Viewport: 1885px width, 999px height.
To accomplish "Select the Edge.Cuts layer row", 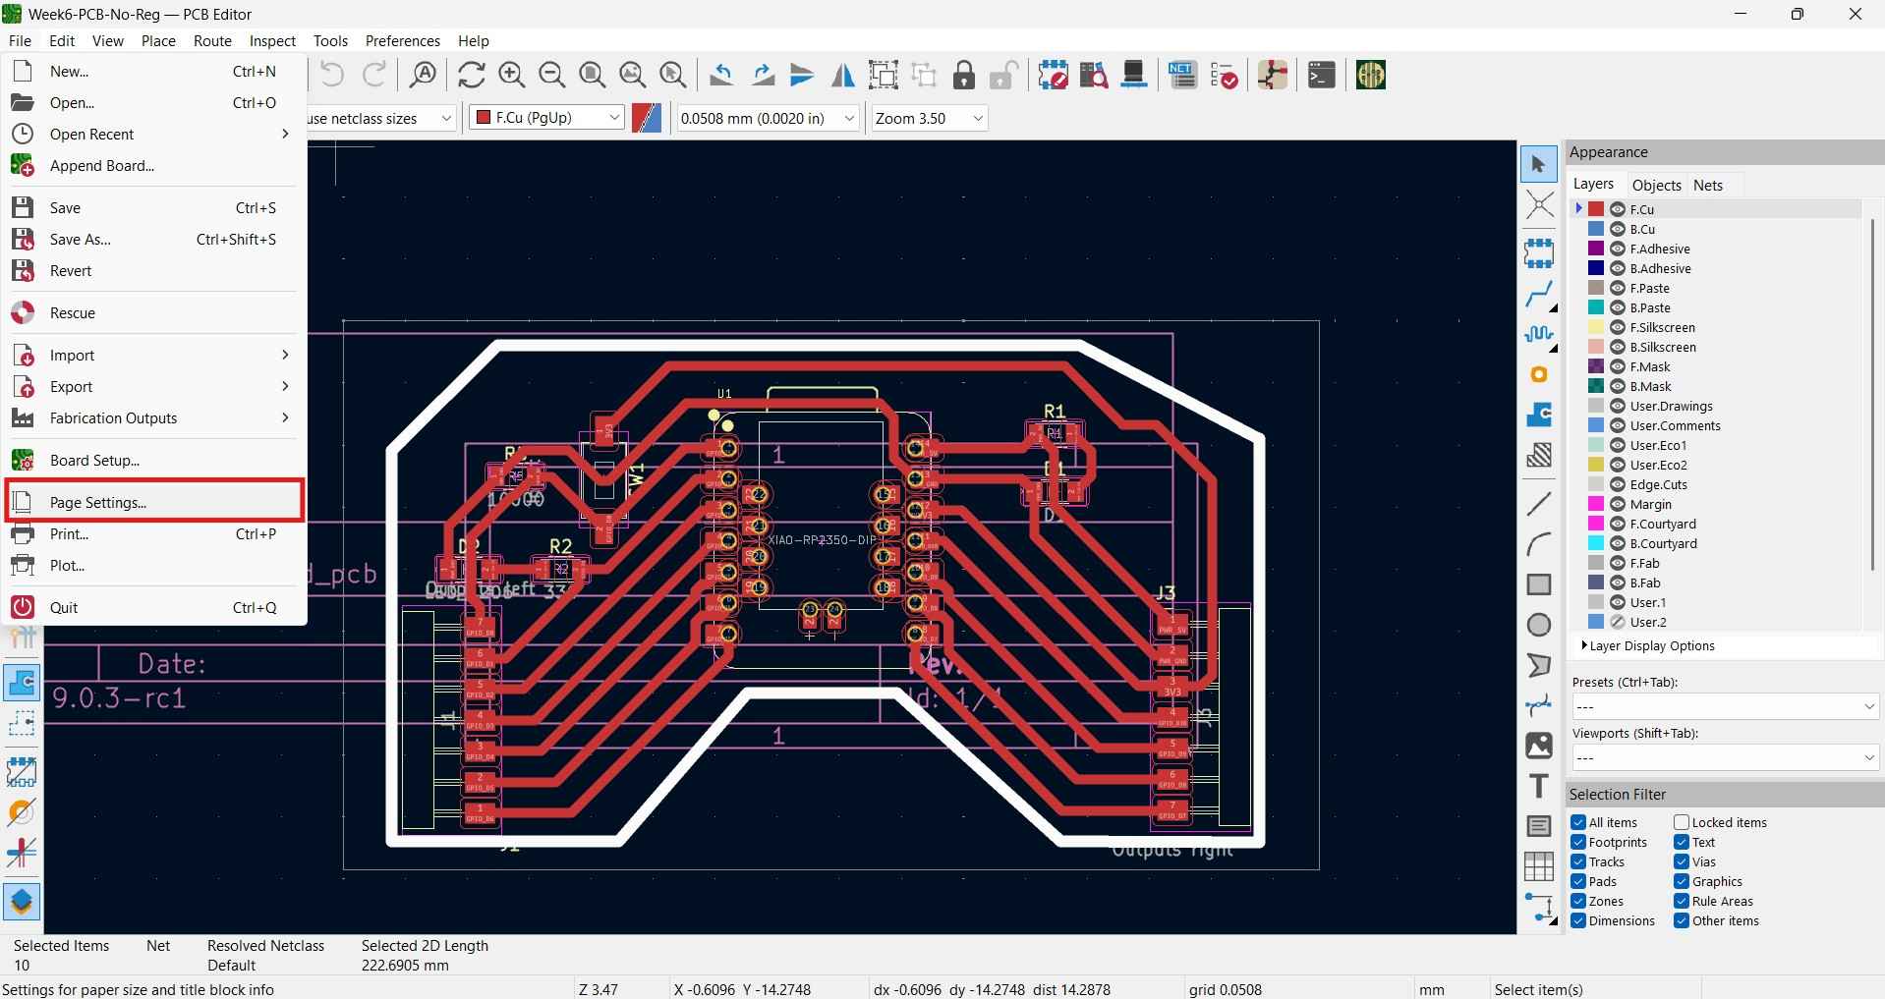I will click(x=1718, y=484).
